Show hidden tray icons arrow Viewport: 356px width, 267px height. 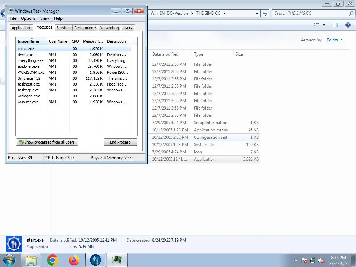coord(296,260)
